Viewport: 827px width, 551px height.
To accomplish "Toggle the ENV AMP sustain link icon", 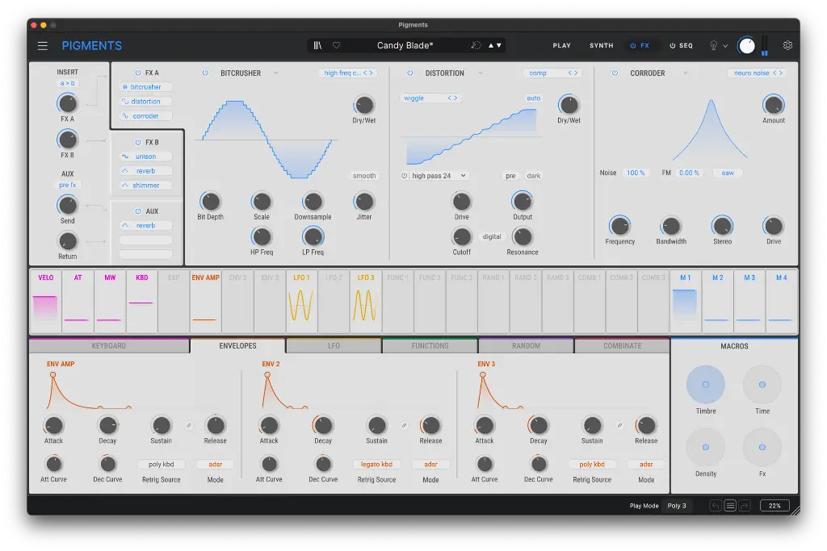I will point(188,426).
